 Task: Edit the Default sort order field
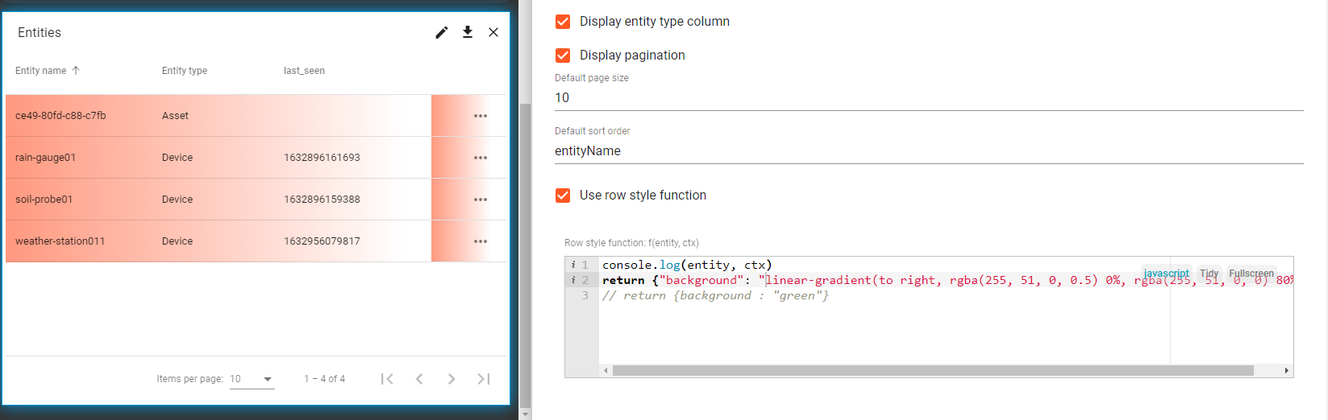[929, 151]
